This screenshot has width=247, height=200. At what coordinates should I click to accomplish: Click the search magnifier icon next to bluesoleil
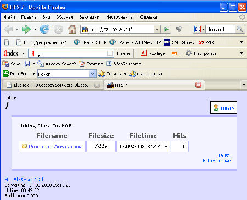(x=240, y=29)
